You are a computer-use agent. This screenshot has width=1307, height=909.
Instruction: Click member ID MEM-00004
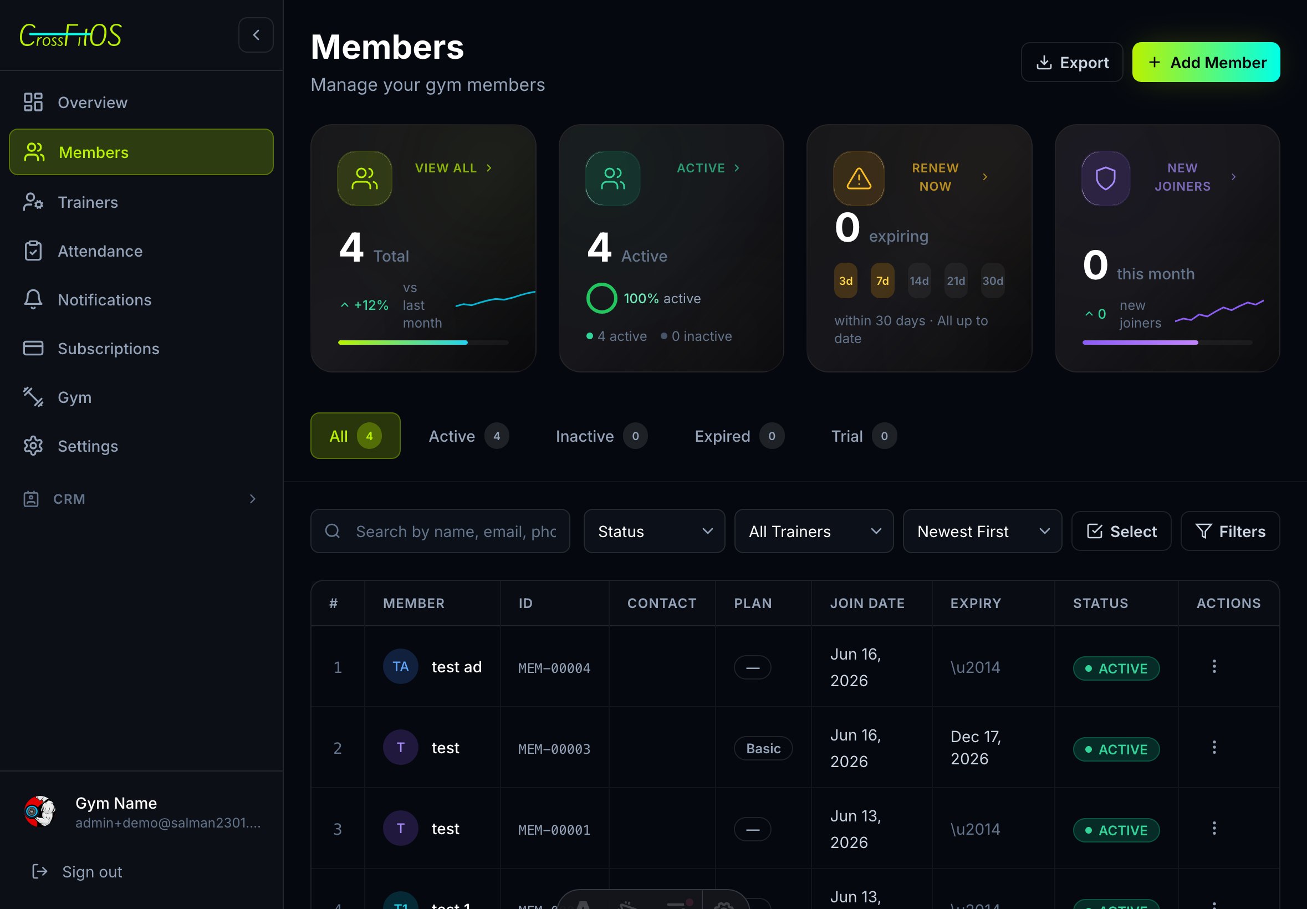point(554,668)
